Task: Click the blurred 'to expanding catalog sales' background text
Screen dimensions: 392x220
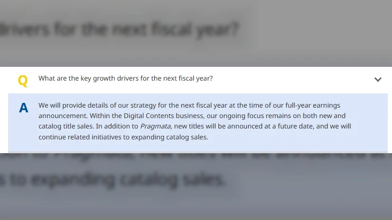Action: tap(114, 179)
